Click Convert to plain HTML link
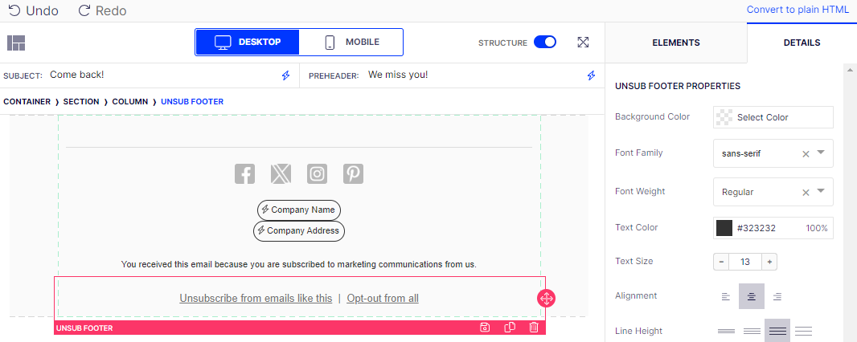This screenshot has width=857, height=342. coord(798,10)
